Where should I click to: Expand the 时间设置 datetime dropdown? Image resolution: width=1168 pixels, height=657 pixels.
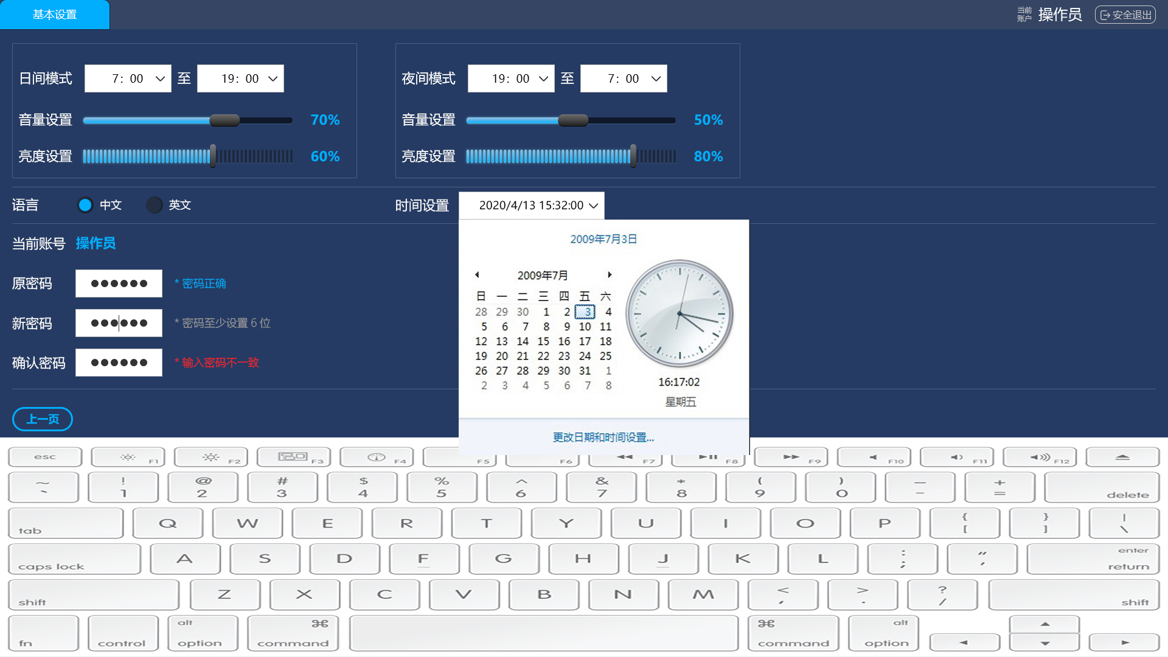point(532,206)
